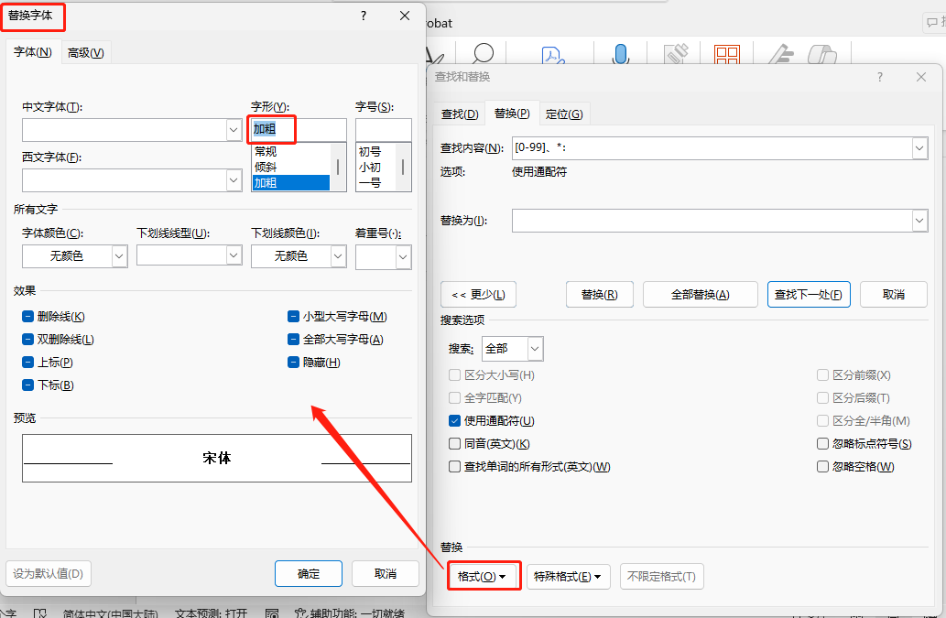The image size is (946, 618).
Task: Expand the 中文字体 font dropdown
Action: click(234, 130)
